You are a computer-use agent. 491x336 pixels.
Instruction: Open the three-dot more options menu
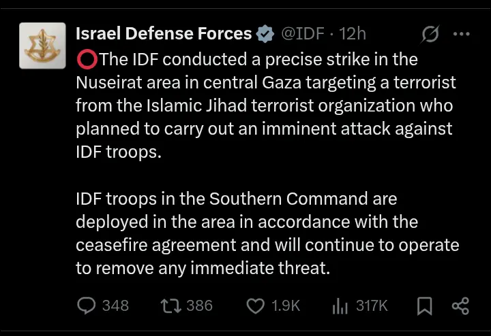[462, 33]
